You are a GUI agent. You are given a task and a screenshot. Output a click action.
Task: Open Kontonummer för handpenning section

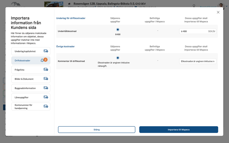[31, 106]
